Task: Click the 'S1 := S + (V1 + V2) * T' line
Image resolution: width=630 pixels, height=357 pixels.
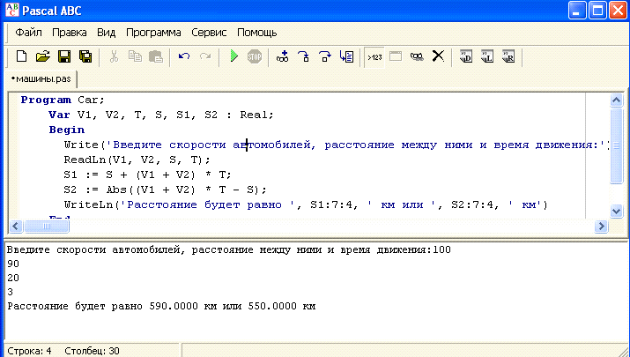Action: click(x=147, y=175)
